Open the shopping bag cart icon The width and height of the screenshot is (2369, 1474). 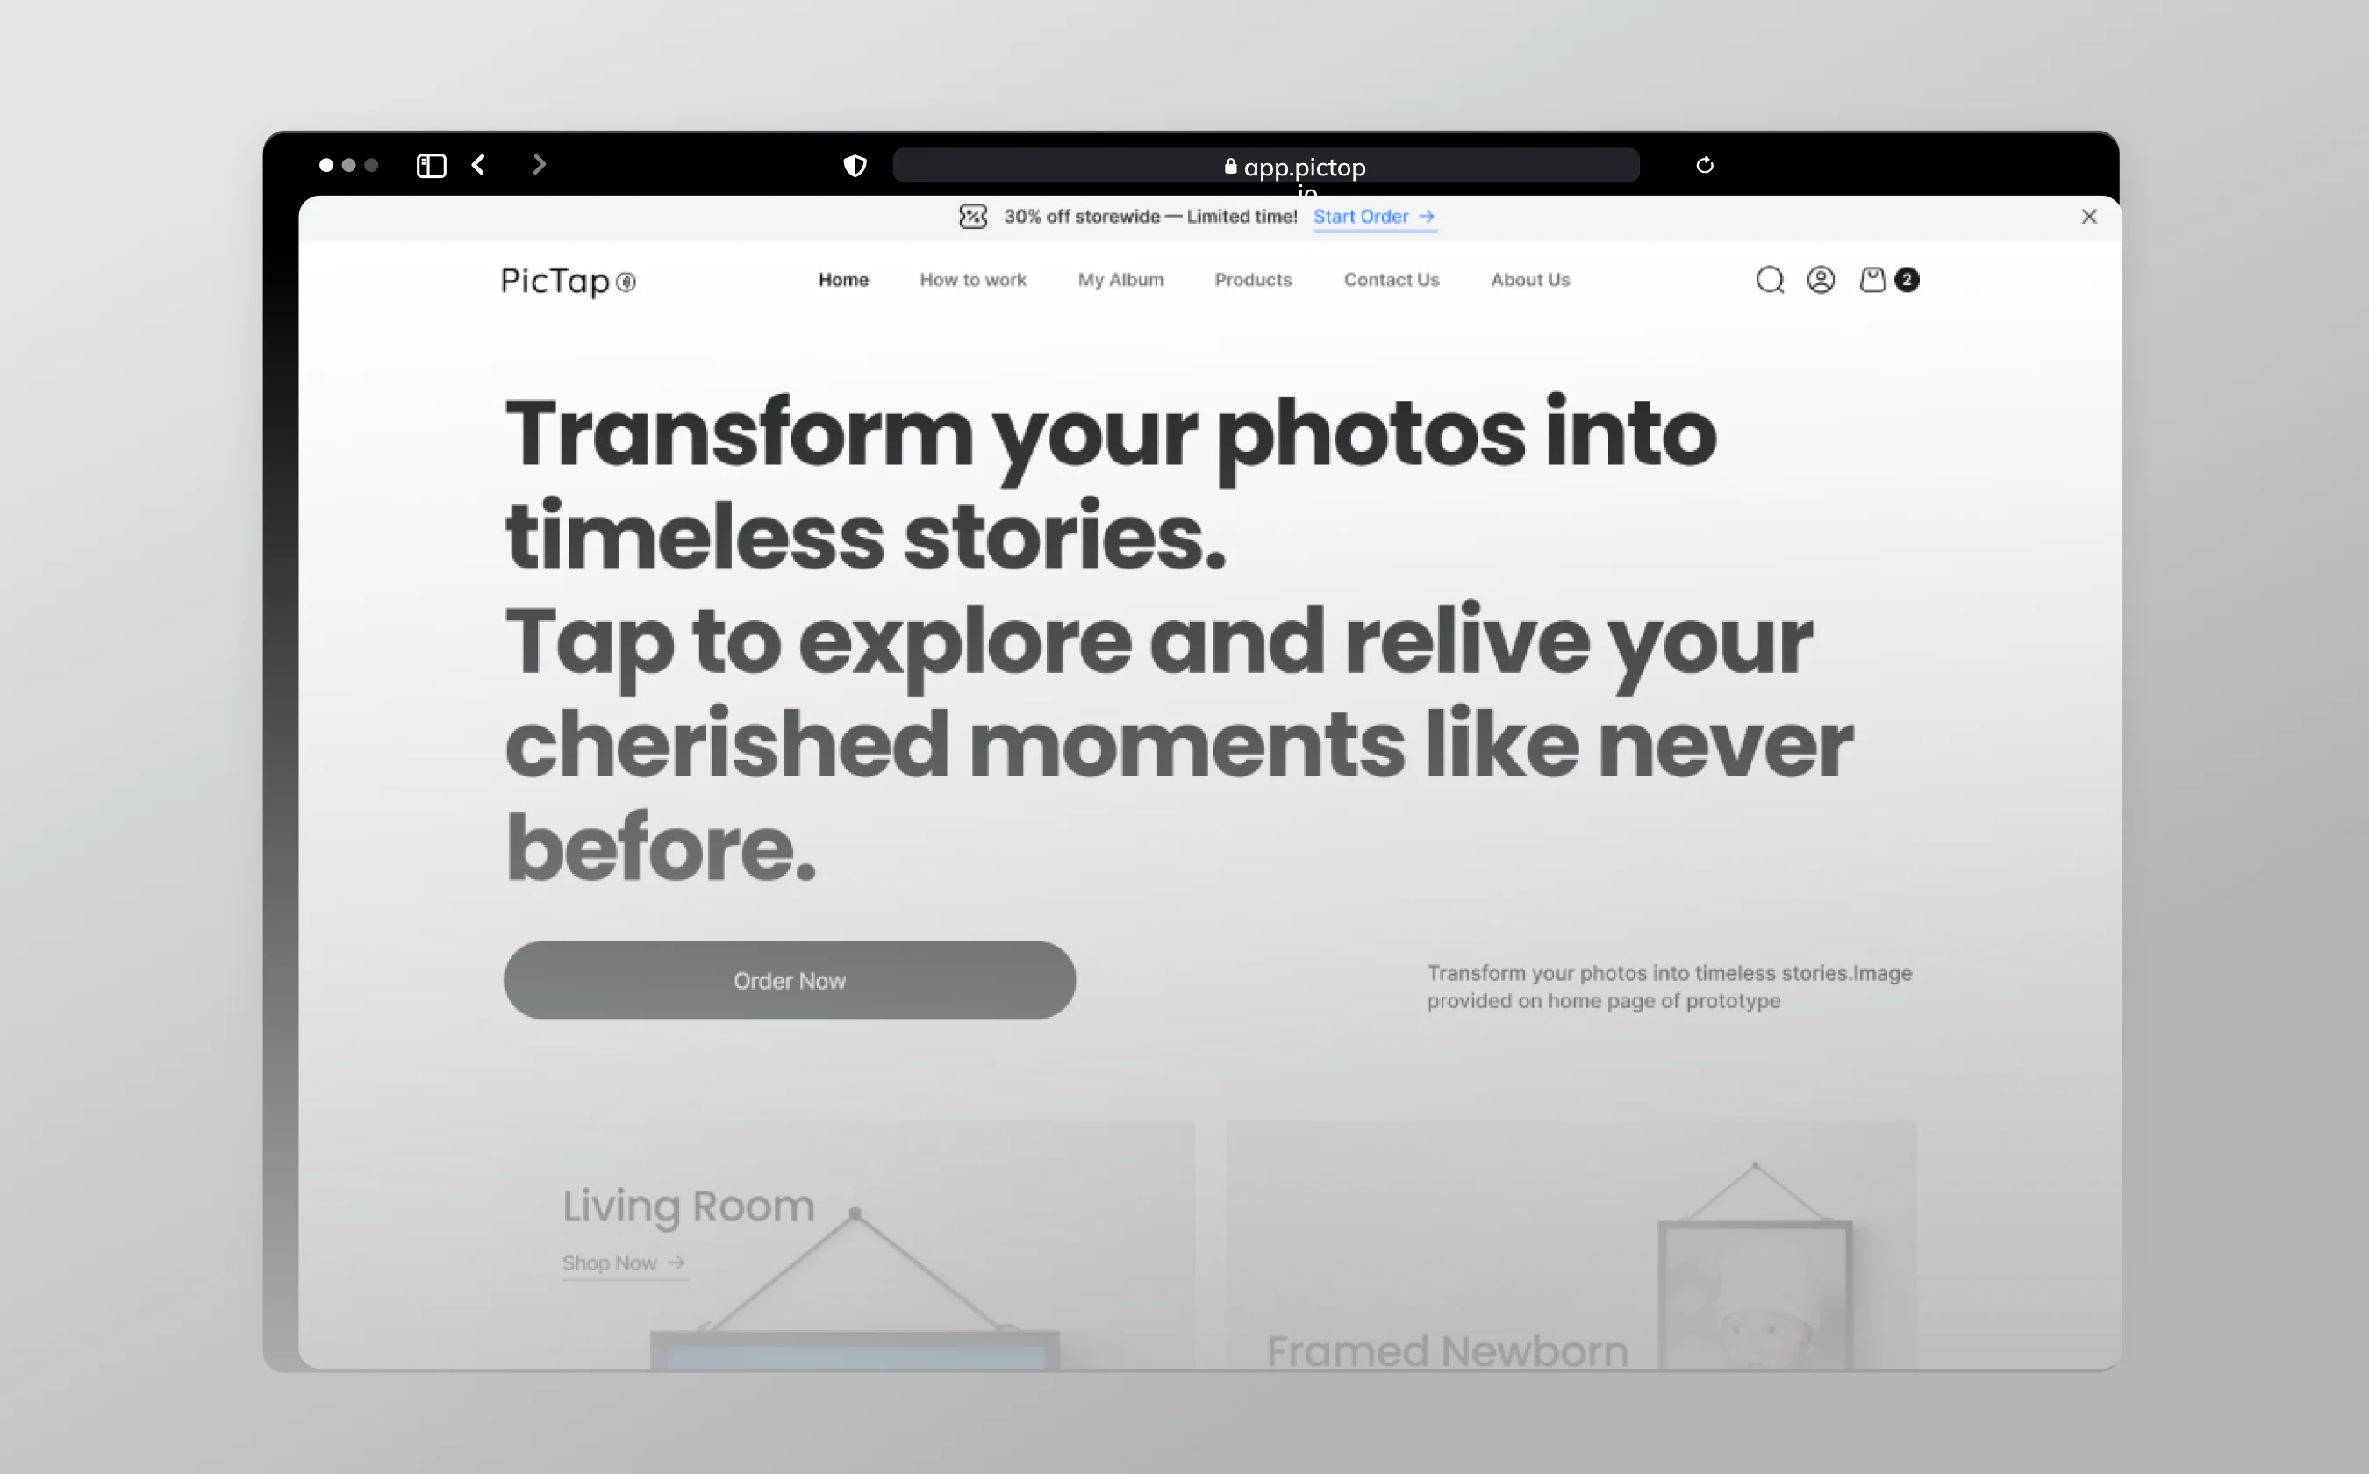[1872, 281]
